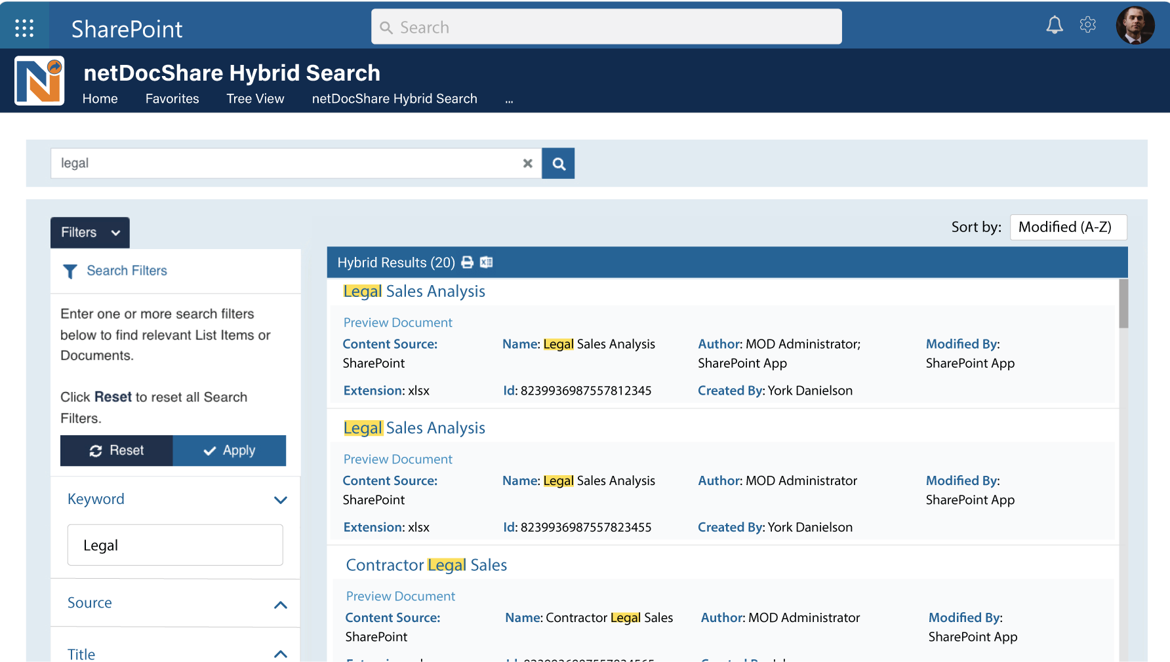Open the Tree View navigation item
The image size is (1170, 662).
(255, 99)
